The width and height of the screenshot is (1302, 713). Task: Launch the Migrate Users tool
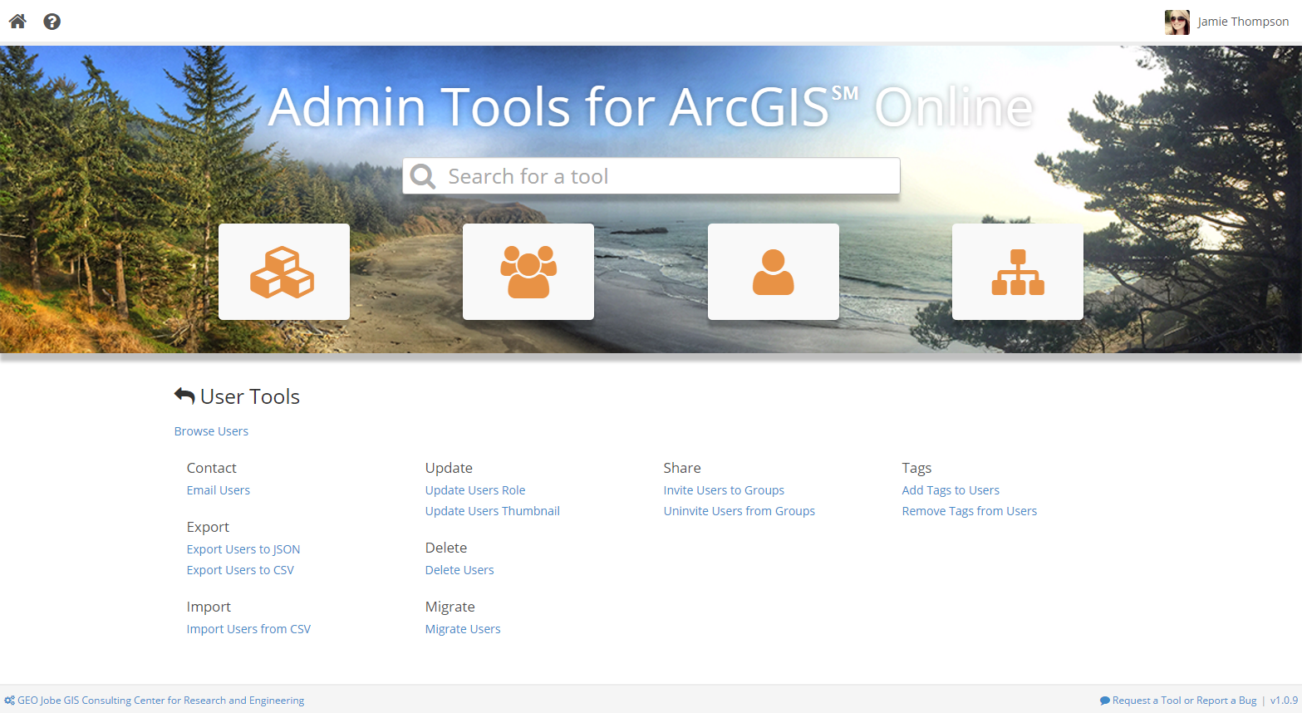click(x=462, y=629)
